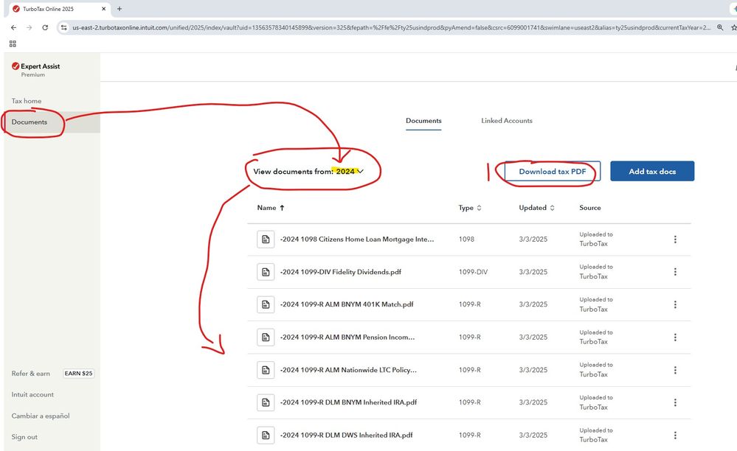Click the EARN $25 badge
The image size is (737, 451).
78,374
